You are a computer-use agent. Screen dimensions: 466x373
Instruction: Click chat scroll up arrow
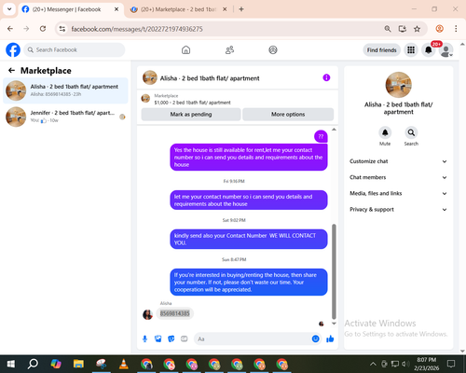(334, 130)
